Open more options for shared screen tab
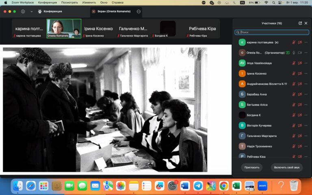312x195 pixels. [139, 11]
